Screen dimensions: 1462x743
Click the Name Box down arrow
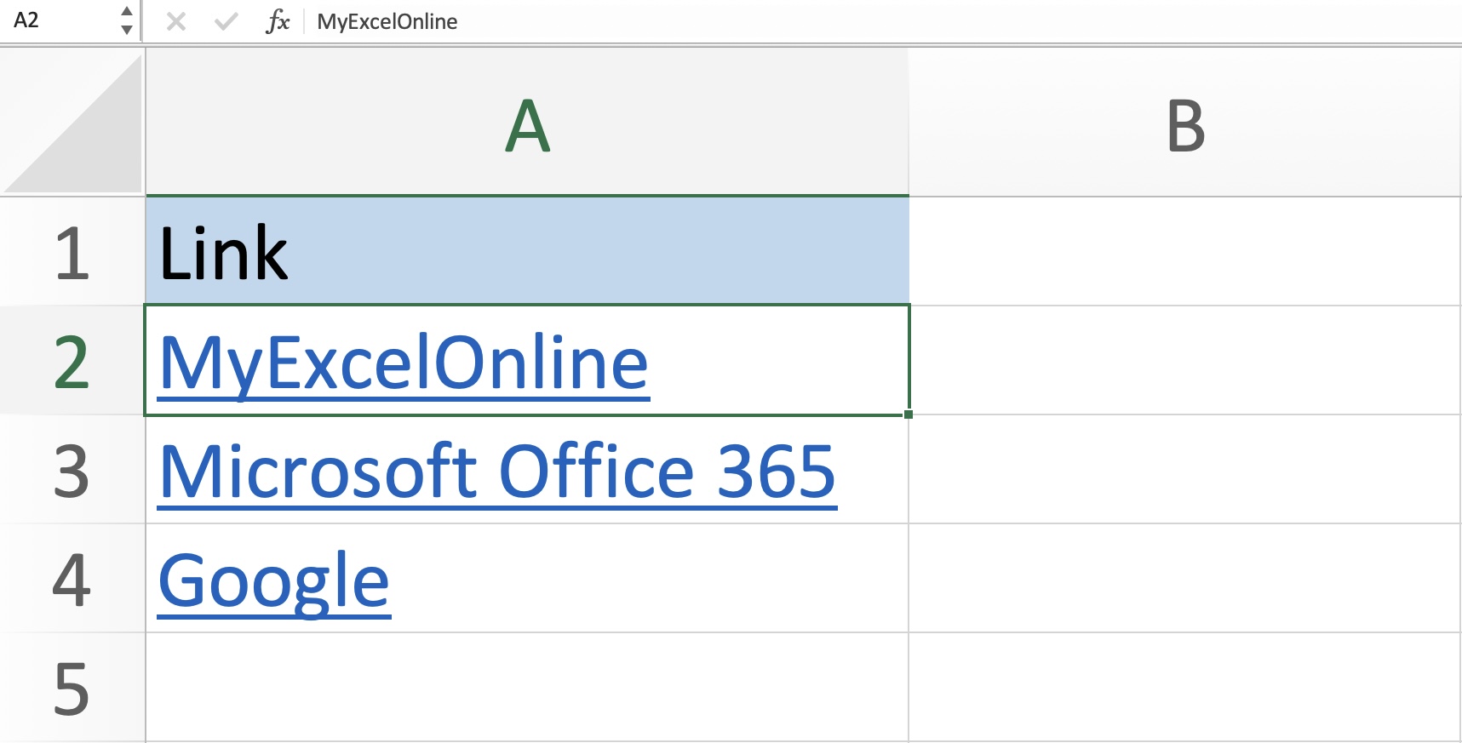[127, 31]
